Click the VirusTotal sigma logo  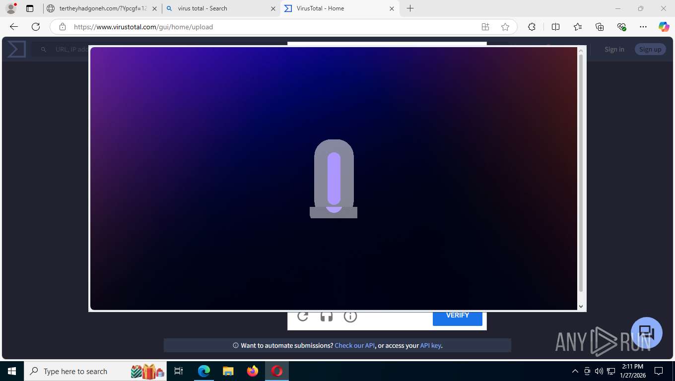tap(16, 49)
